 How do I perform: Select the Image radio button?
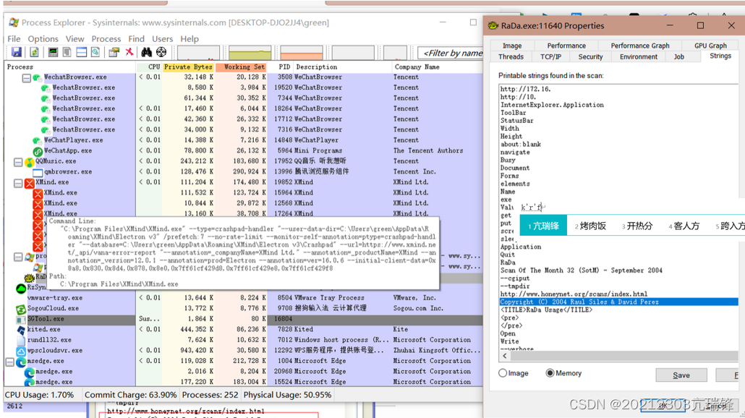pyautogui.click(x=503, y=373)
